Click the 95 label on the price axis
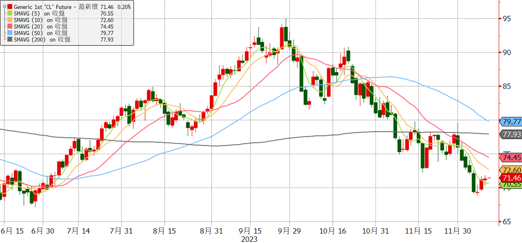The image size is (522, 243). (x=507, y=19)
